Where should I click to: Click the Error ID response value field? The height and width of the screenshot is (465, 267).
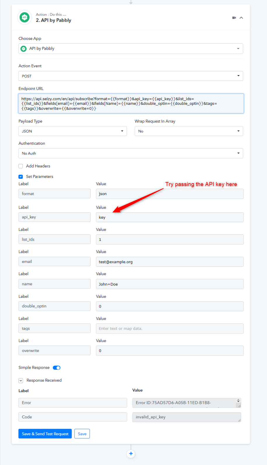187,403
